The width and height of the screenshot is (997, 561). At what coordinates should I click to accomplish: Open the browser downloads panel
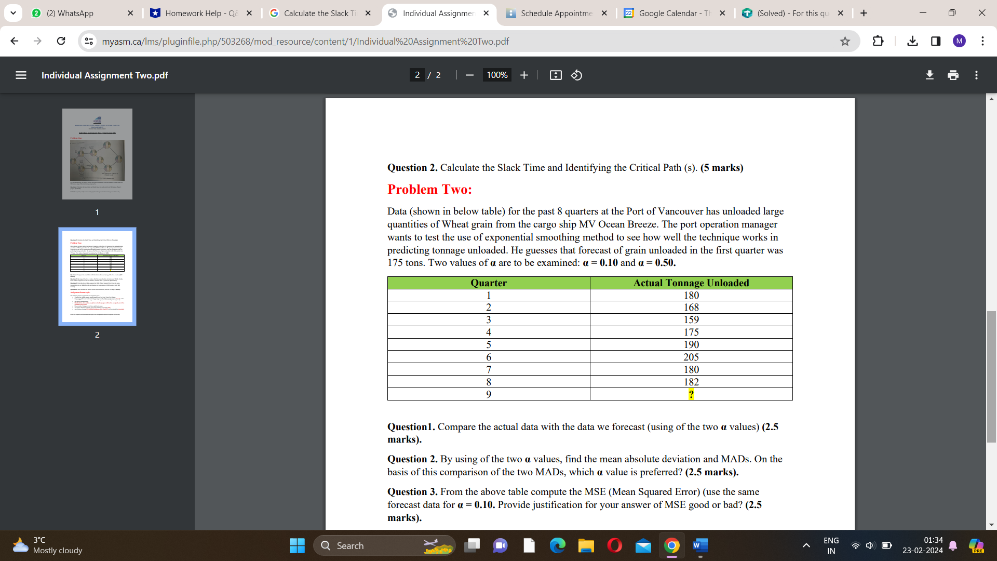[912, 41]
